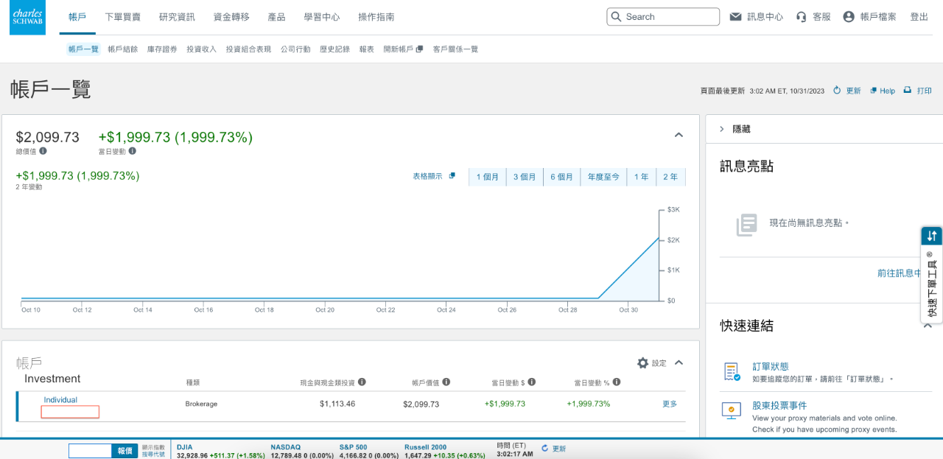This screenshot has height=459, width=943.
Task: Go to 帳戶結餘 sub-tab
Action: click(122, 49)
